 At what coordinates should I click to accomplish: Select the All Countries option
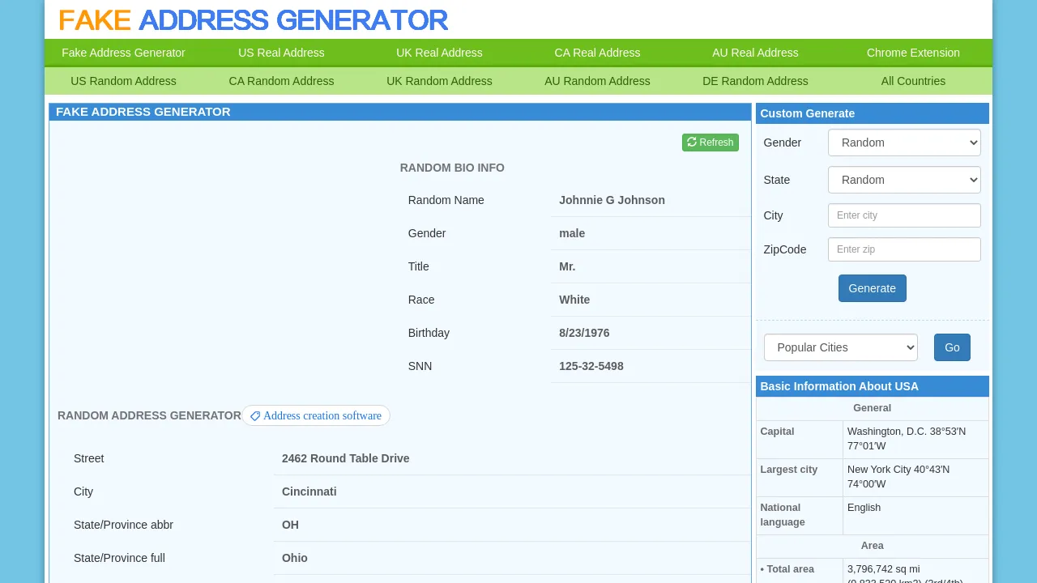pyautogui.click(x=913, y=81)
